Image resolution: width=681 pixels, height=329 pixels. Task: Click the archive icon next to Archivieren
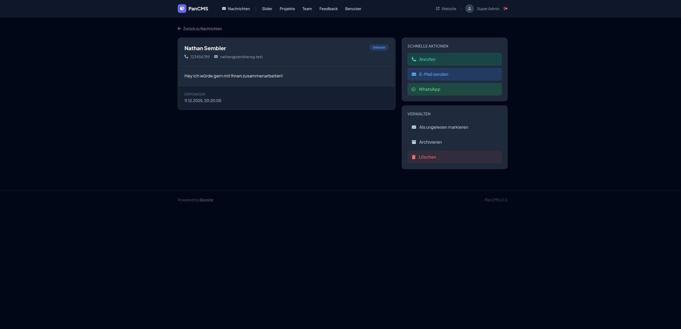click(x=414, y=142)
